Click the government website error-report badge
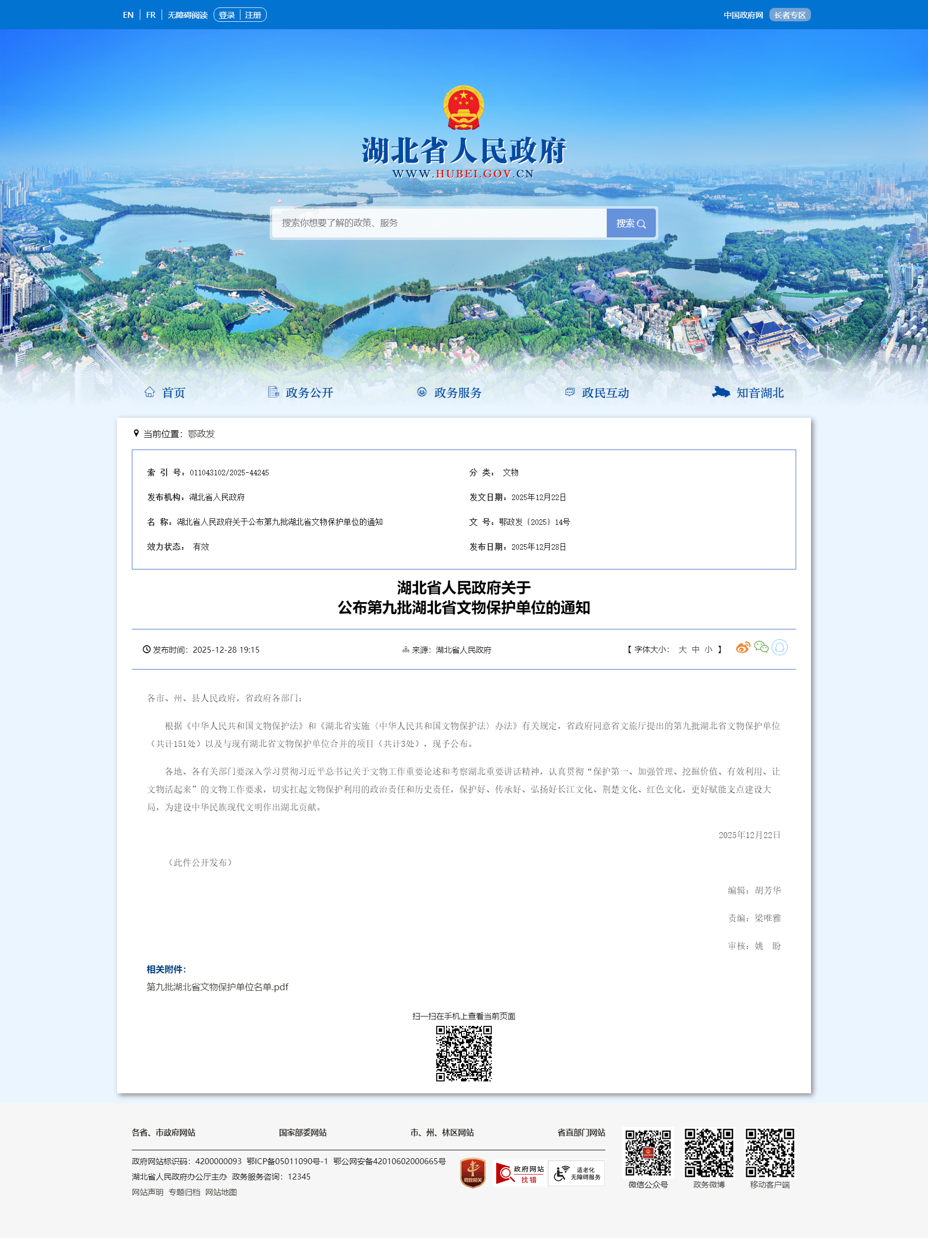The width and height of the screenshot is (928, 1238). click(x=520, y=1173)
